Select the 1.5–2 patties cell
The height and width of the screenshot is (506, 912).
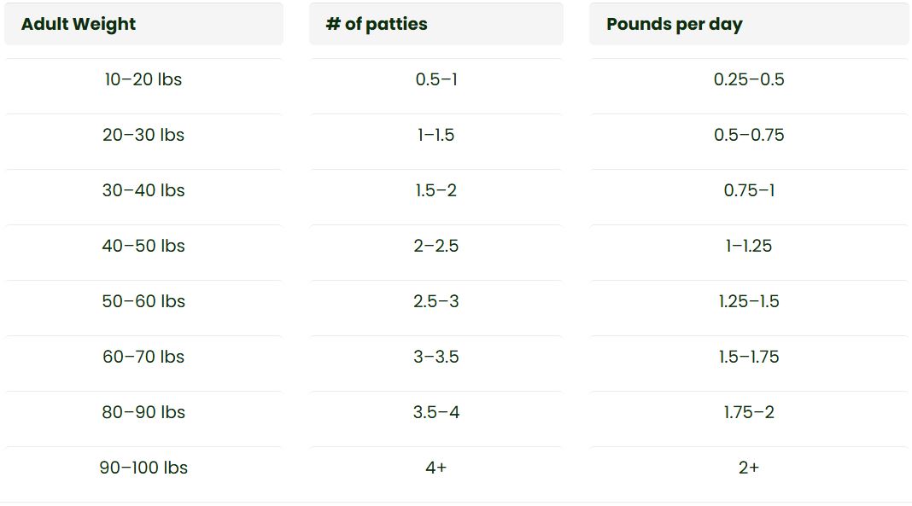pos(436,190)
